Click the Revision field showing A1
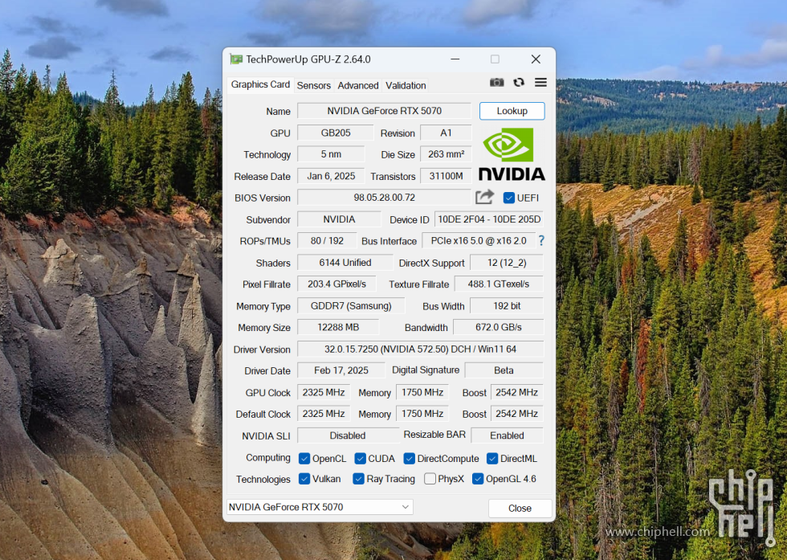The width and height of the screenshot is (787, 560). coord(446,133)
